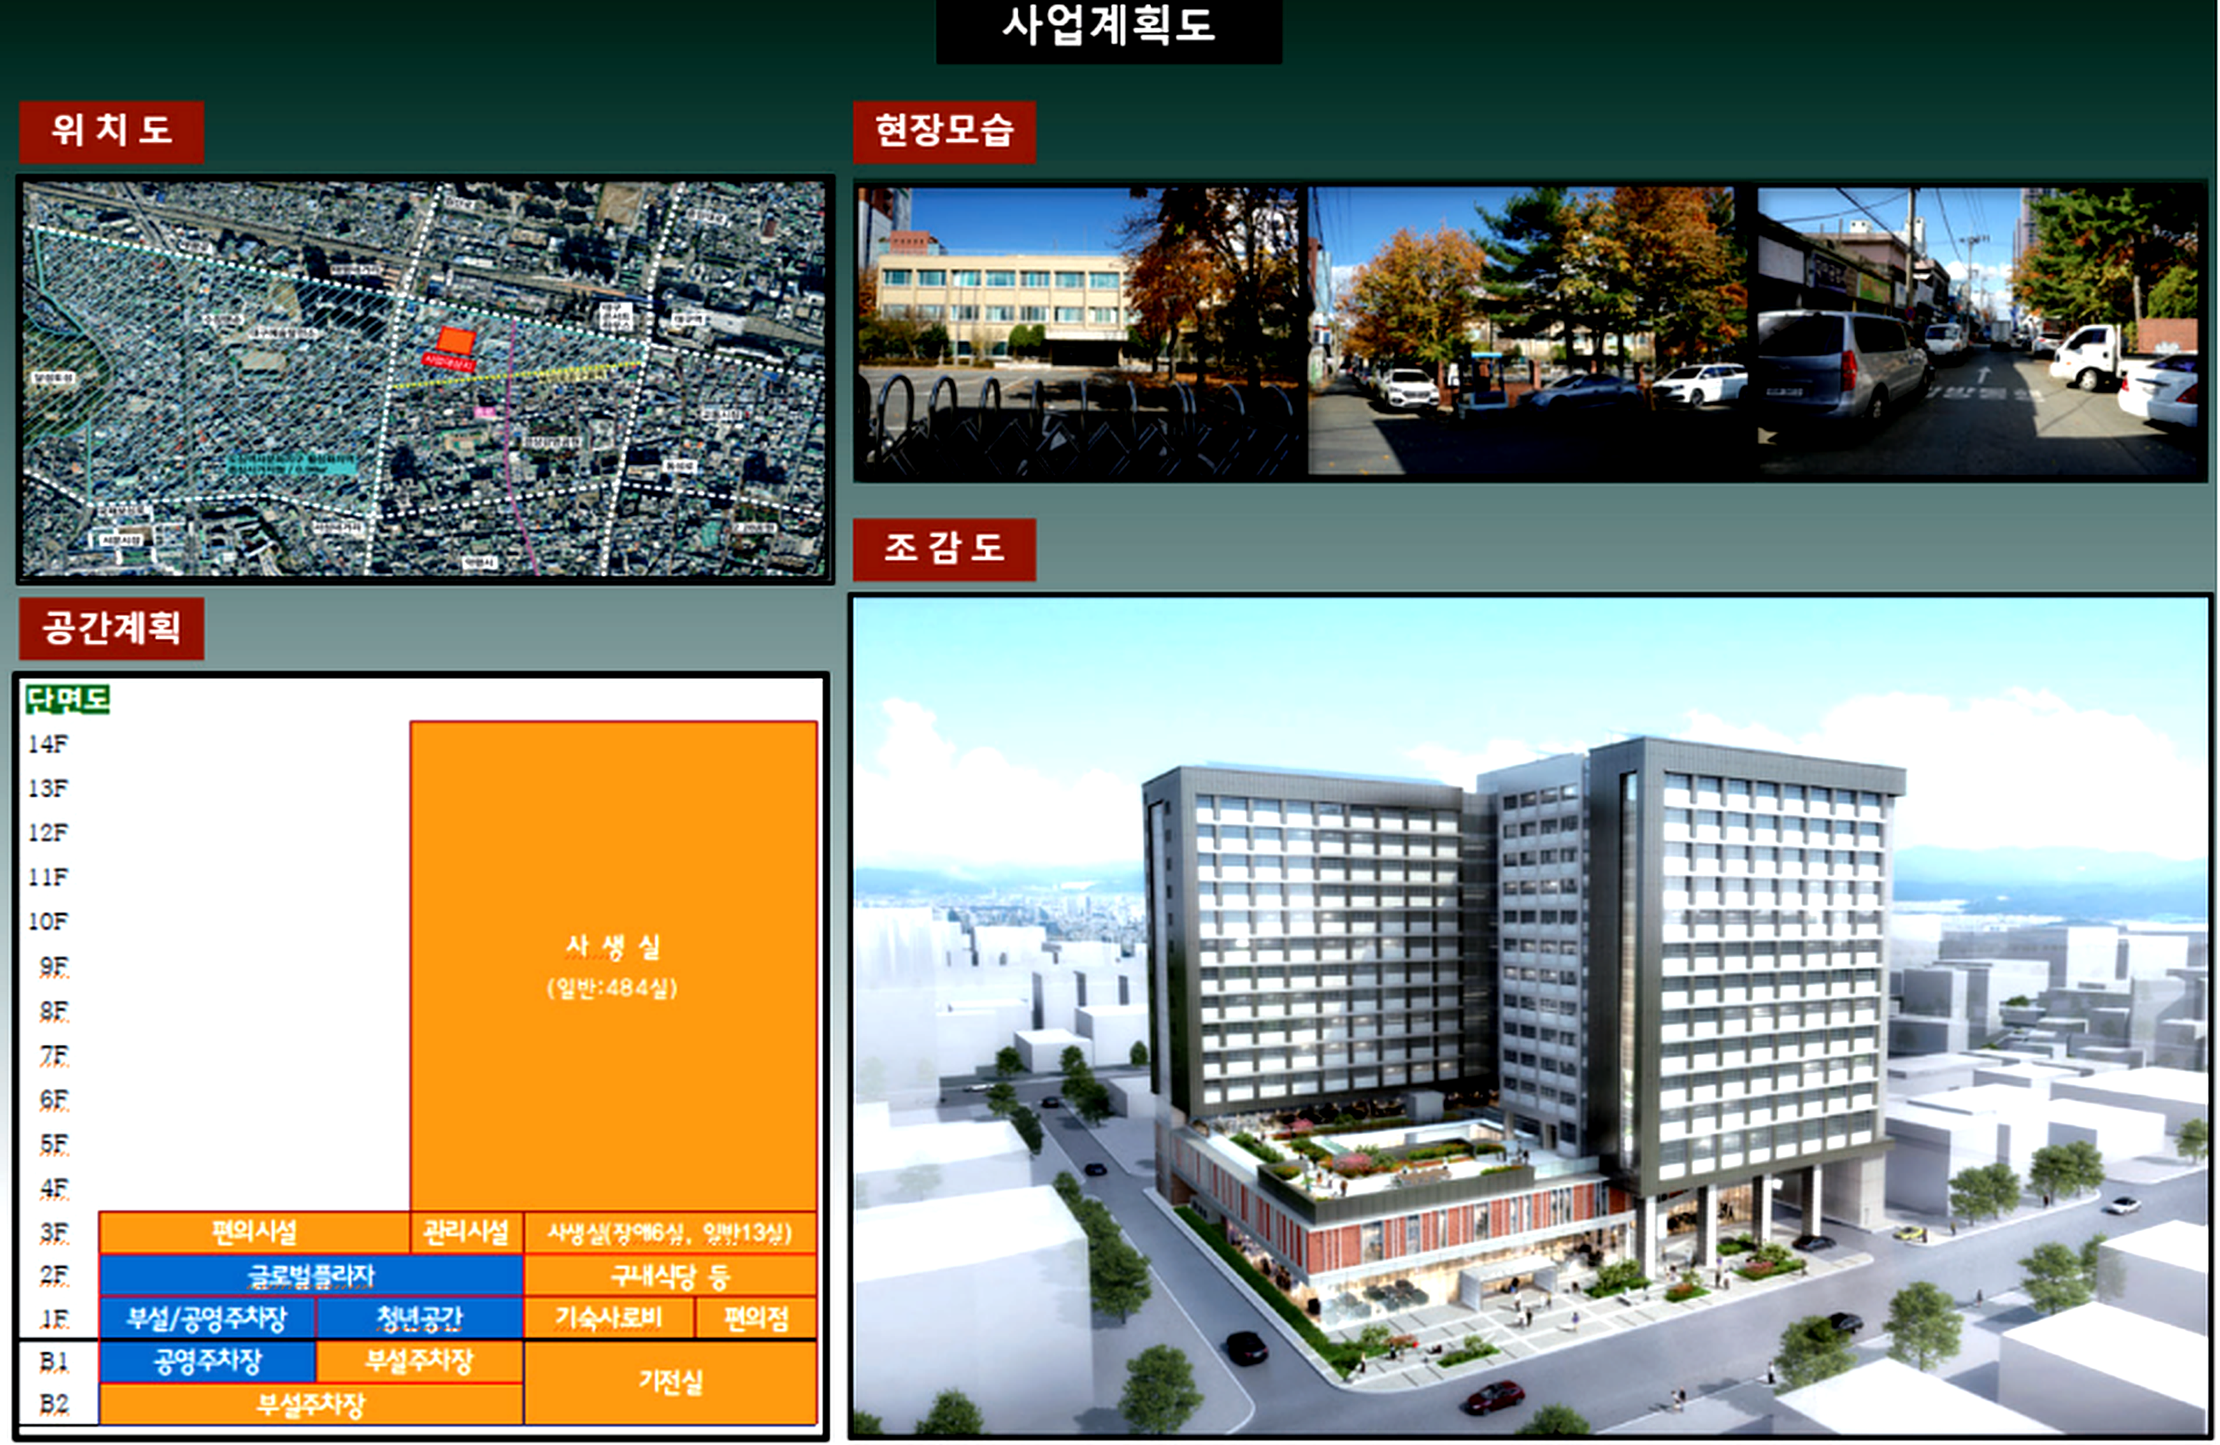Select the 편의점 block

coord(755,1318)
